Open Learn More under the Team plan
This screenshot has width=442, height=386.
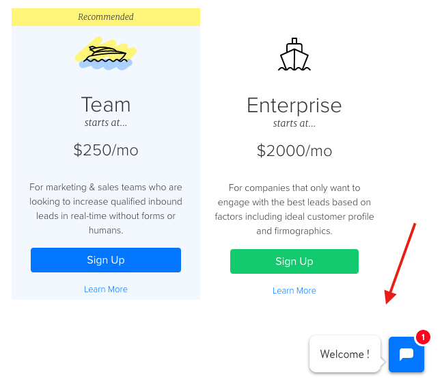click(106, 289)
